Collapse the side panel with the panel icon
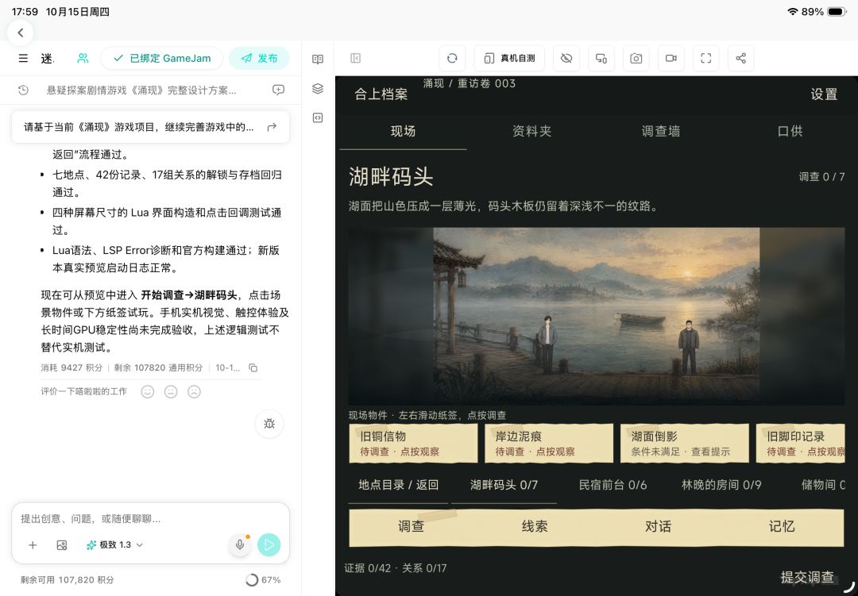Viewport: 858px width, 596px height. click(x=356, y=58)
